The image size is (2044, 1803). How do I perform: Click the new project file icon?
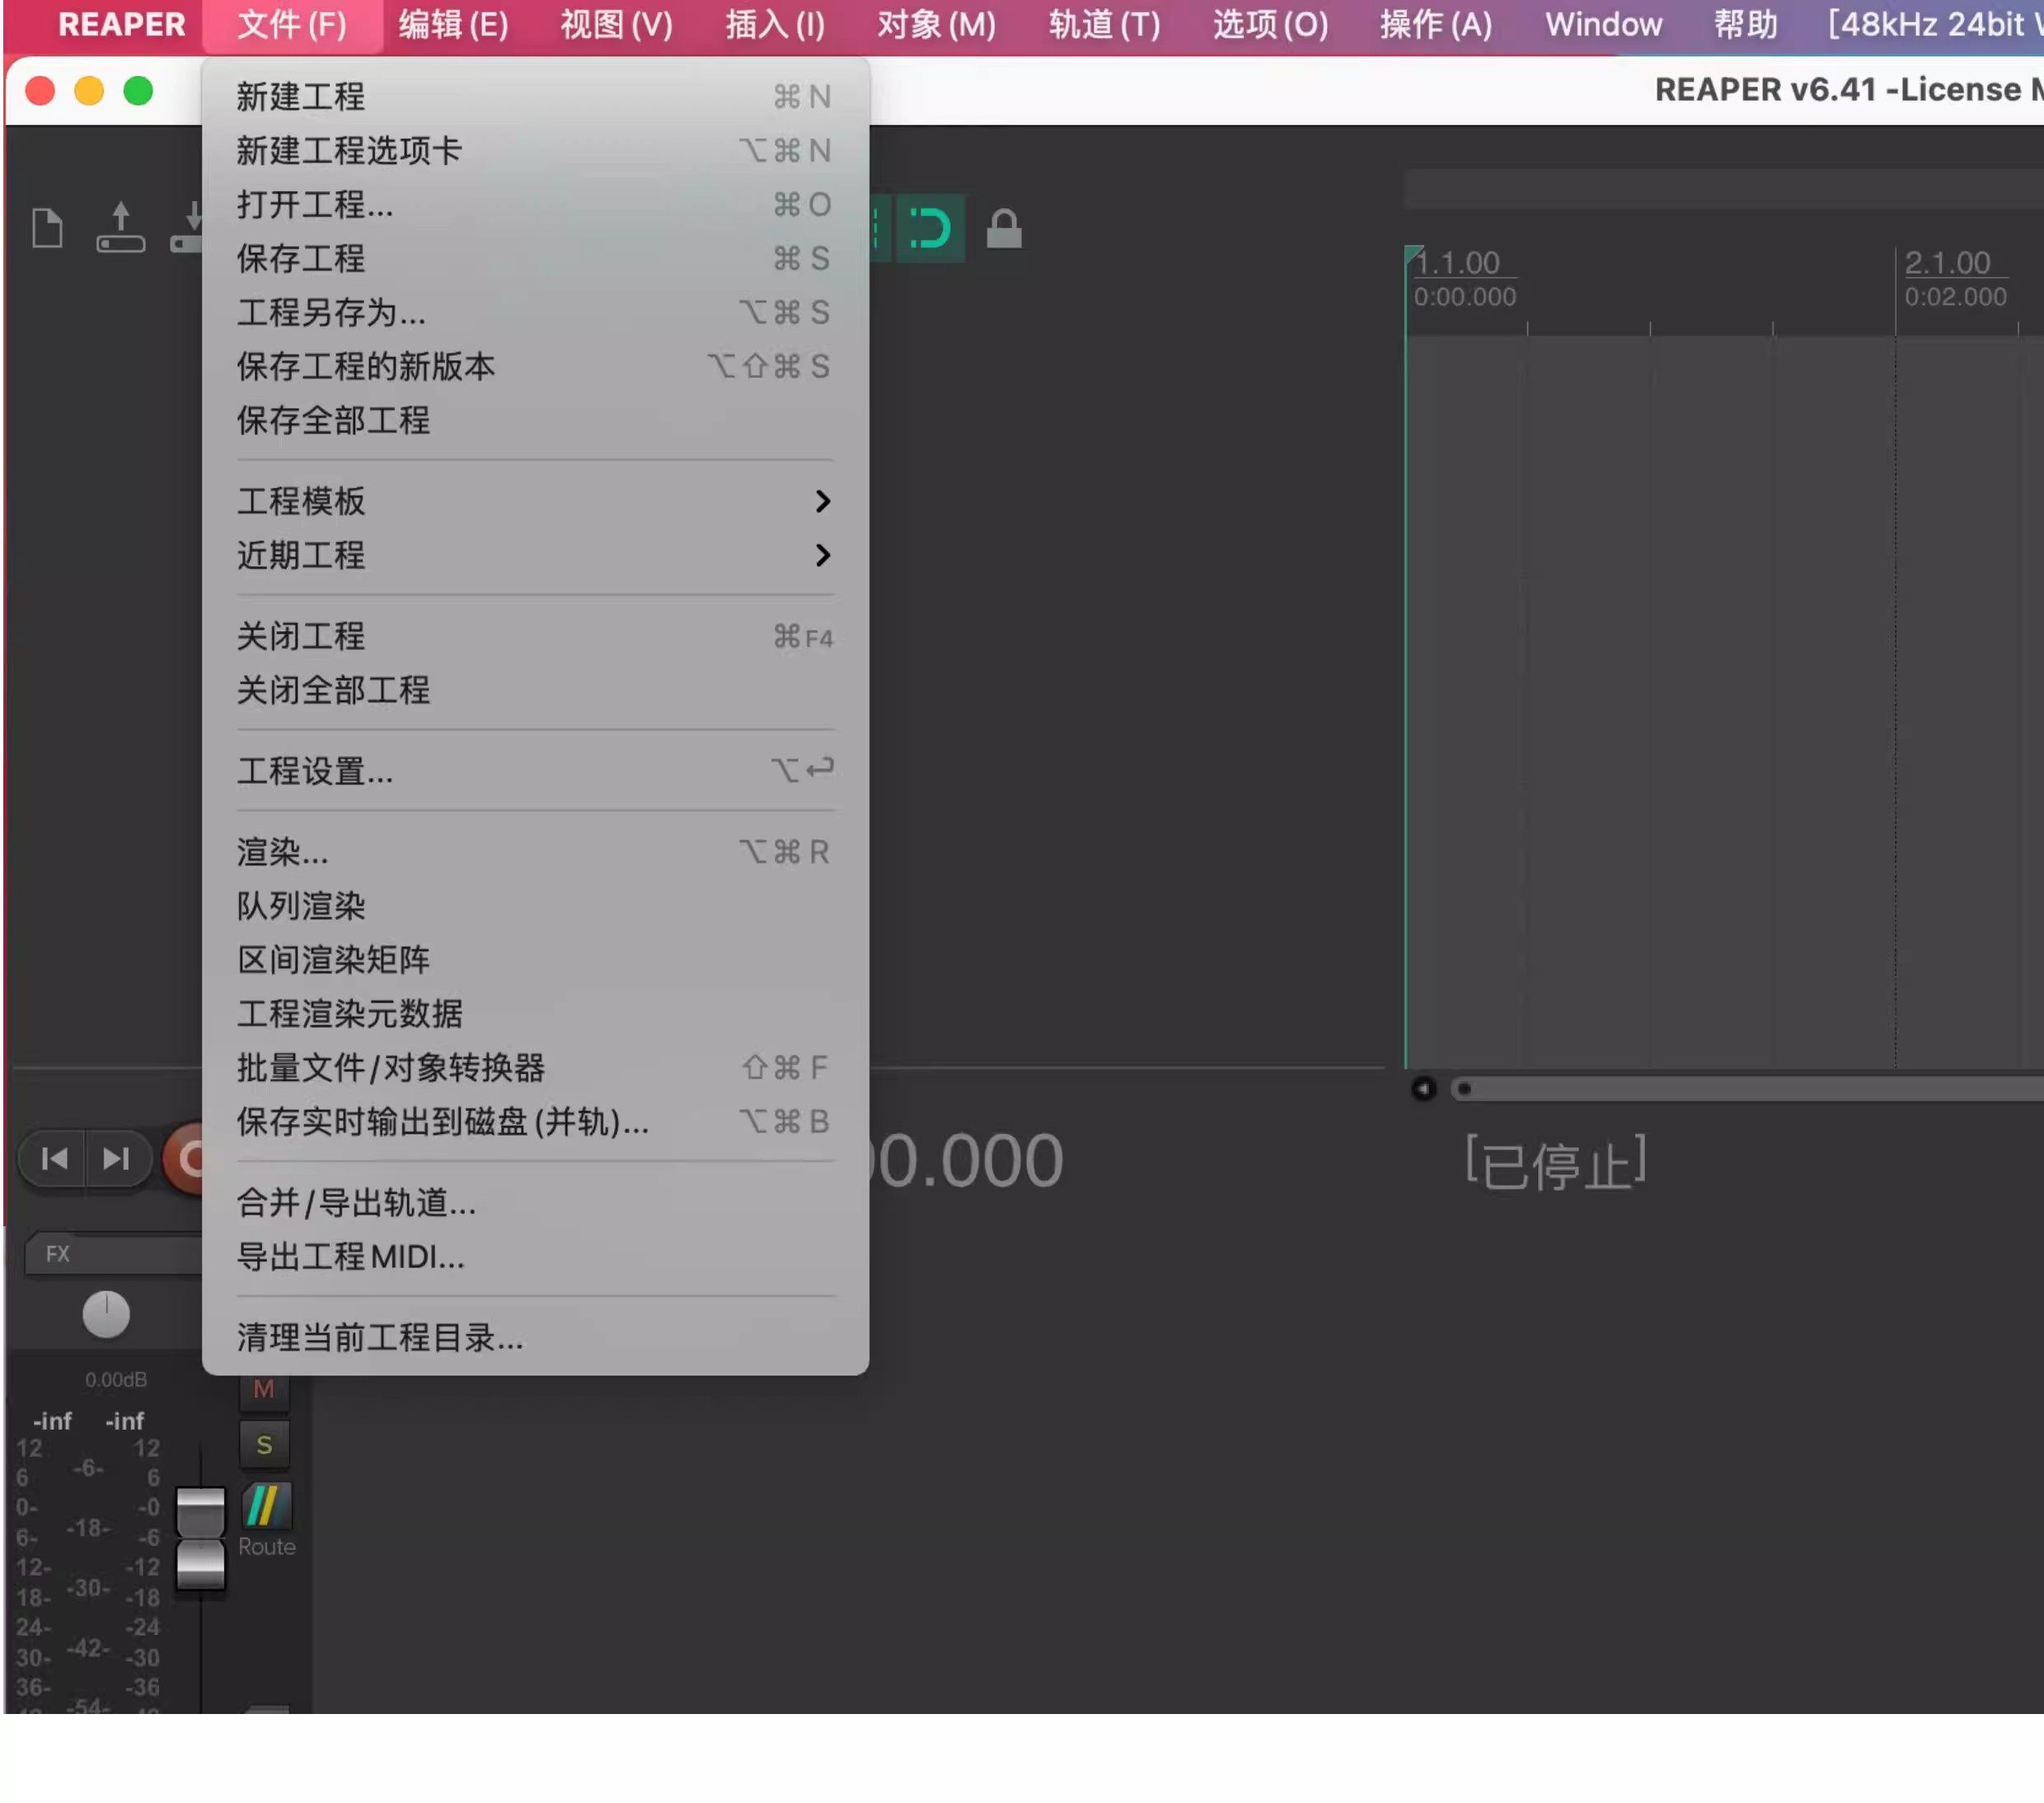[47, 229]
